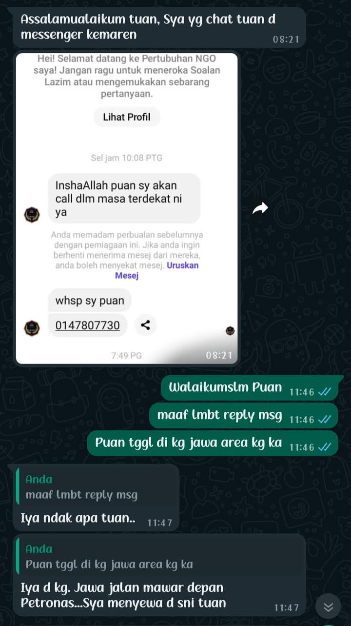Select the 'whsp sy puan' bubble
The height and width of the screenshot is (626, 351).
(x=90, y=301)
